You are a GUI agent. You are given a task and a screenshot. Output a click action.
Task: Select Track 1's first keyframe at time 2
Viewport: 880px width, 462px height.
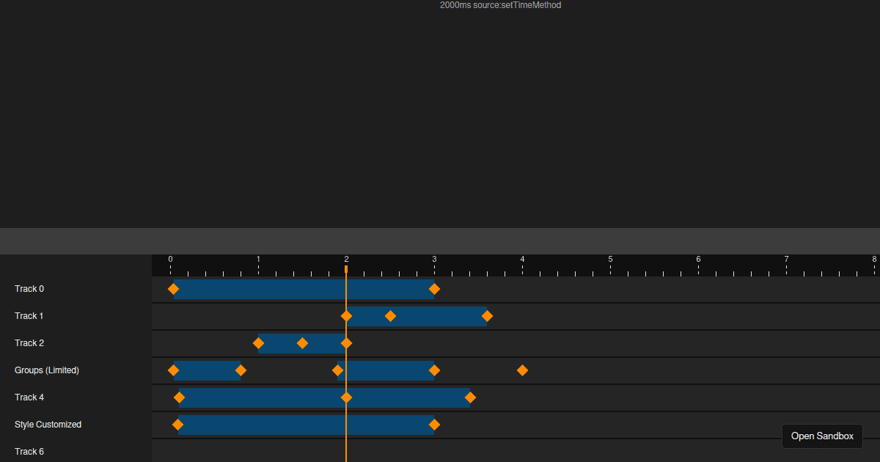pyautogui.click(x=346, y=316)
